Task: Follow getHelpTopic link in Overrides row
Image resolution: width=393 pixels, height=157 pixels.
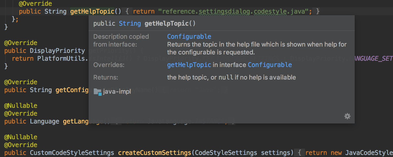Action: [x=189, y=65]
